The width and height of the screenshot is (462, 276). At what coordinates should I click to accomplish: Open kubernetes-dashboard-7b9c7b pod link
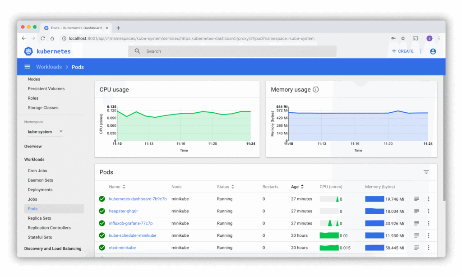point(138,199)
